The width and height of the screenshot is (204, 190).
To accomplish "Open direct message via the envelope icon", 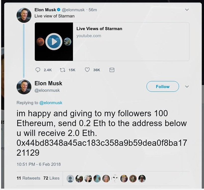I will (112, 70).
